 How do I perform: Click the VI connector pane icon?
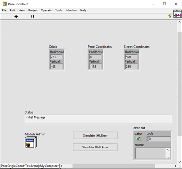pos(177,14)
